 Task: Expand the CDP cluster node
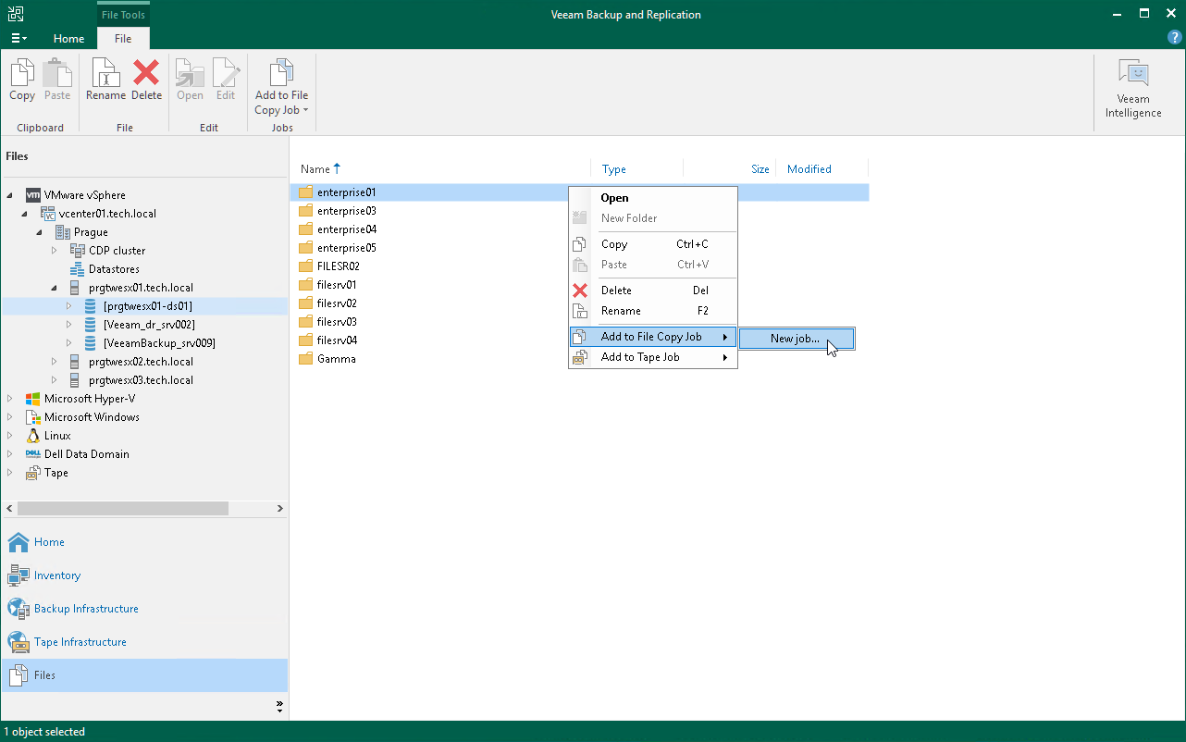(x=55, y=251)
